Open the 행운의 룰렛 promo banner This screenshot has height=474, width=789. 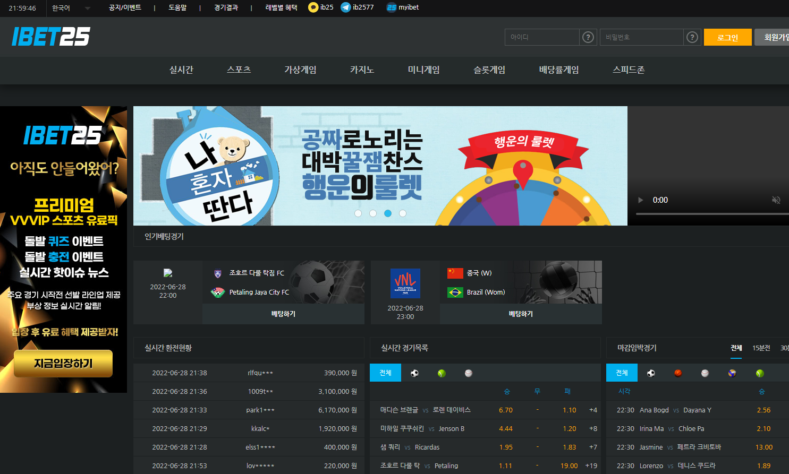[380, 166]
